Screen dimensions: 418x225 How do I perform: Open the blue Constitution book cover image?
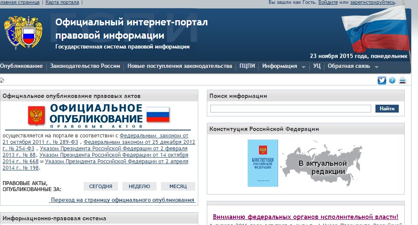[263, 163]
